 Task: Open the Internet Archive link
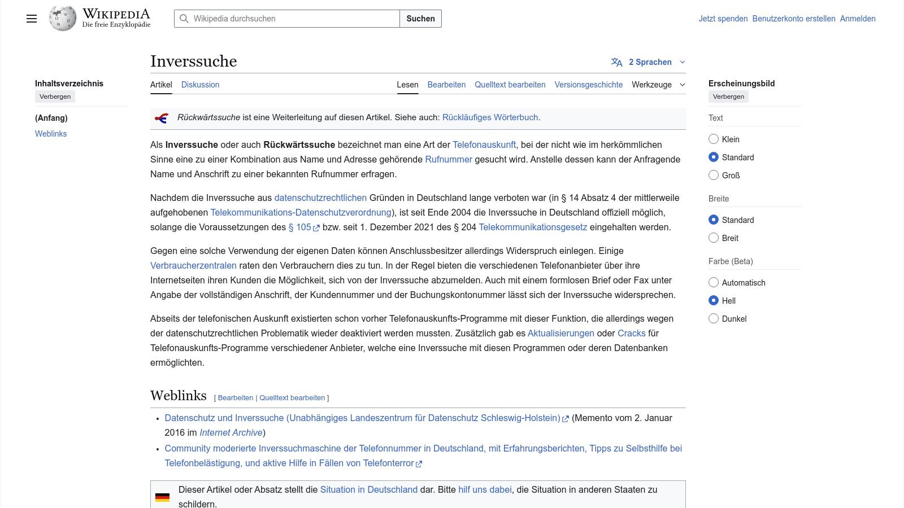[x=231, y=432]
